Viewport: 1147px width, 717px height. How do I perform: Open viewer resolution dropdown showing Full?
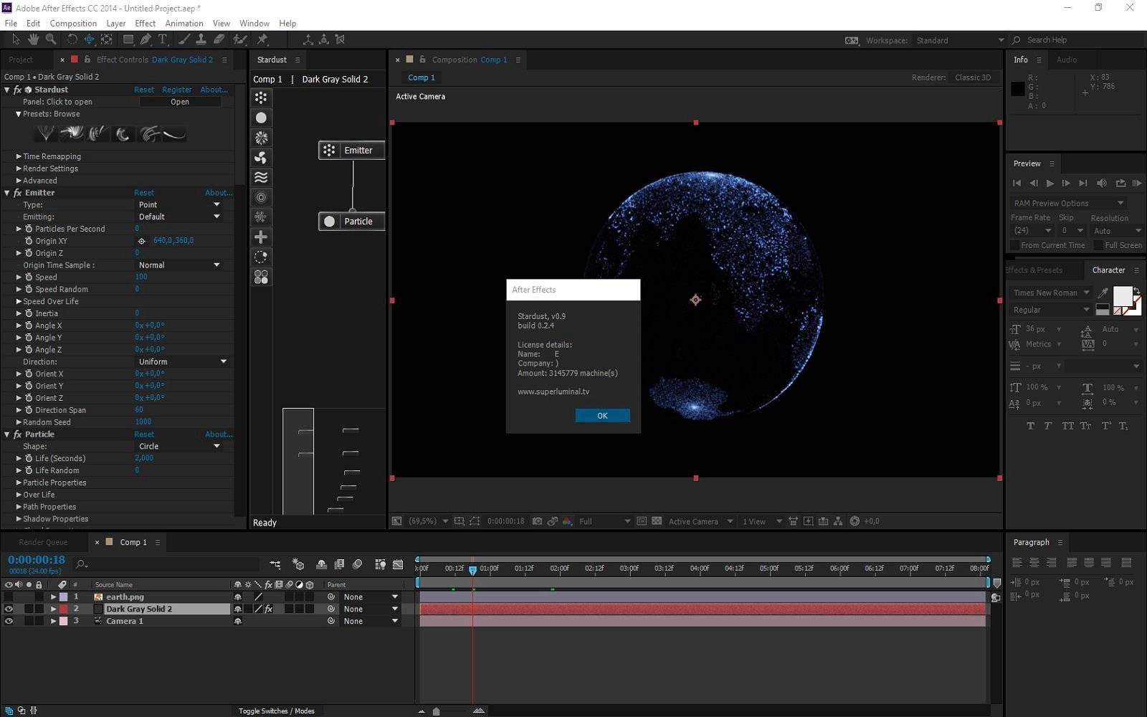604,521
